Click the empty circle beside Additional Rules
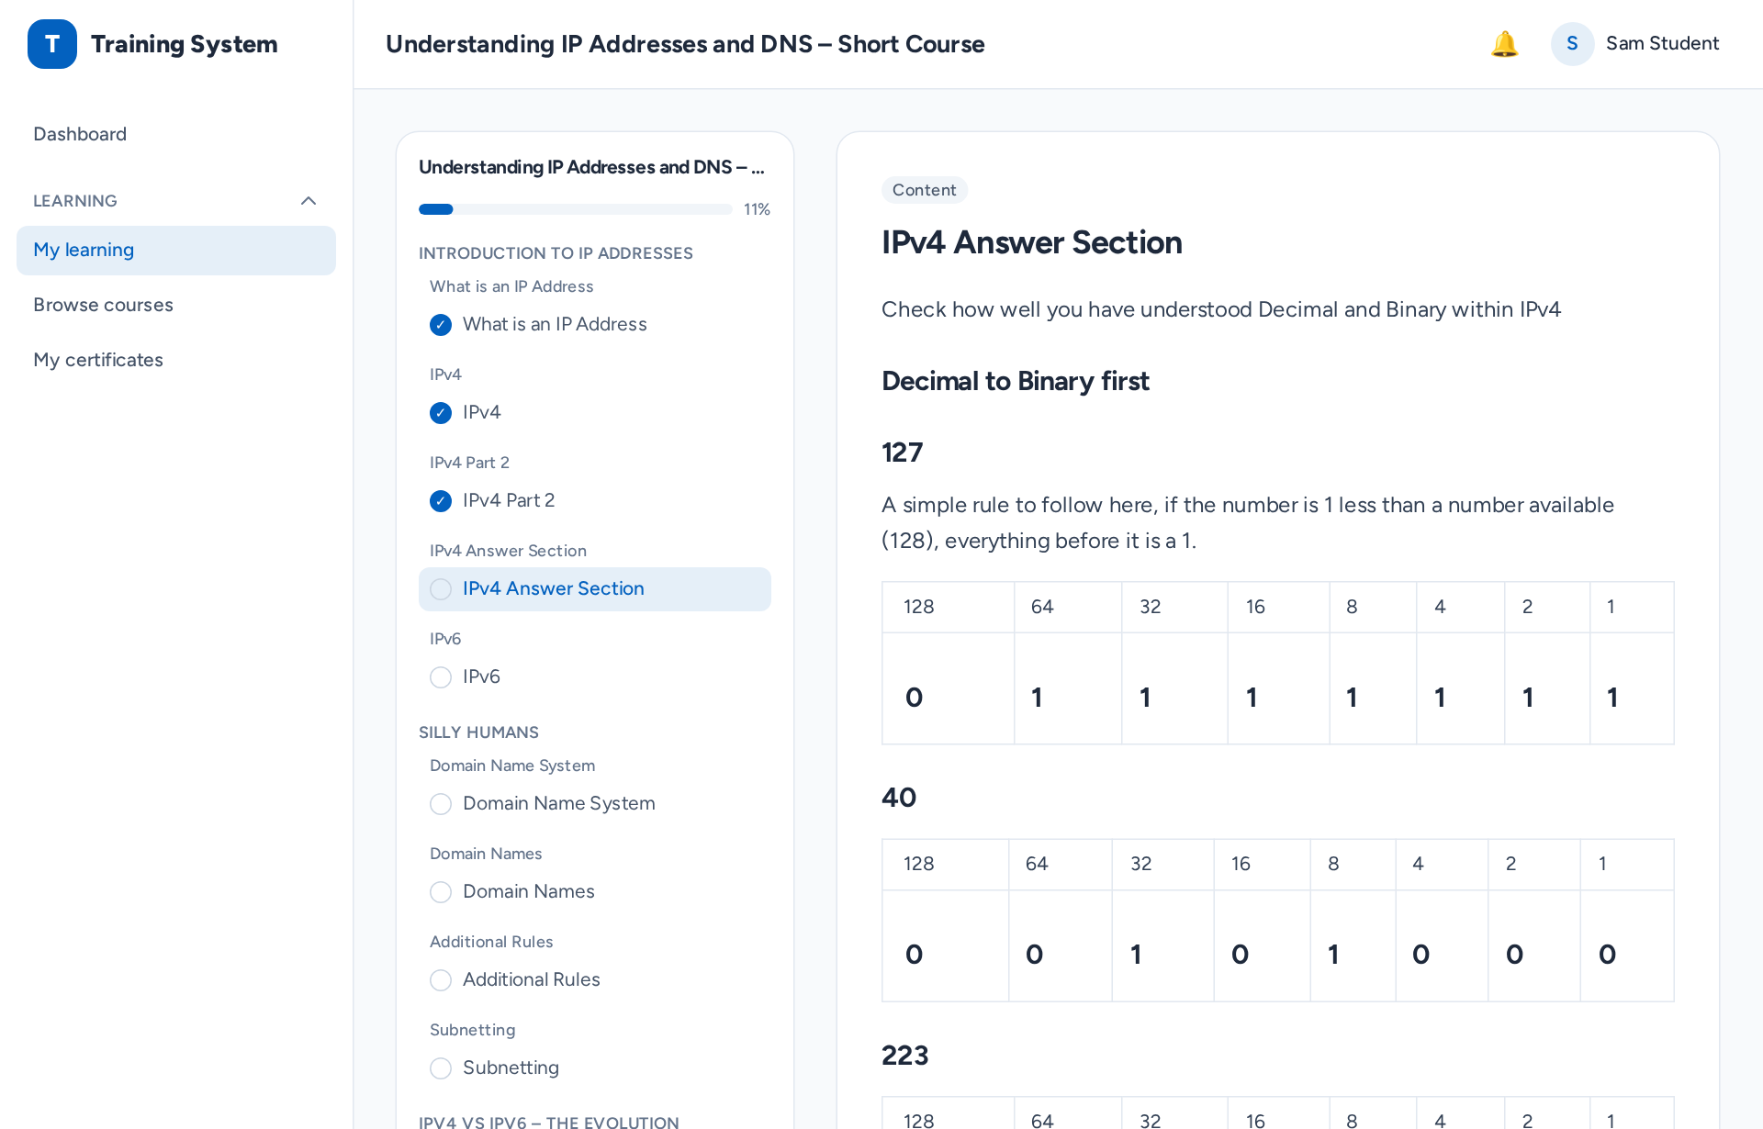This screenshot has width=1763, height=1129. (x=441, y=980)
